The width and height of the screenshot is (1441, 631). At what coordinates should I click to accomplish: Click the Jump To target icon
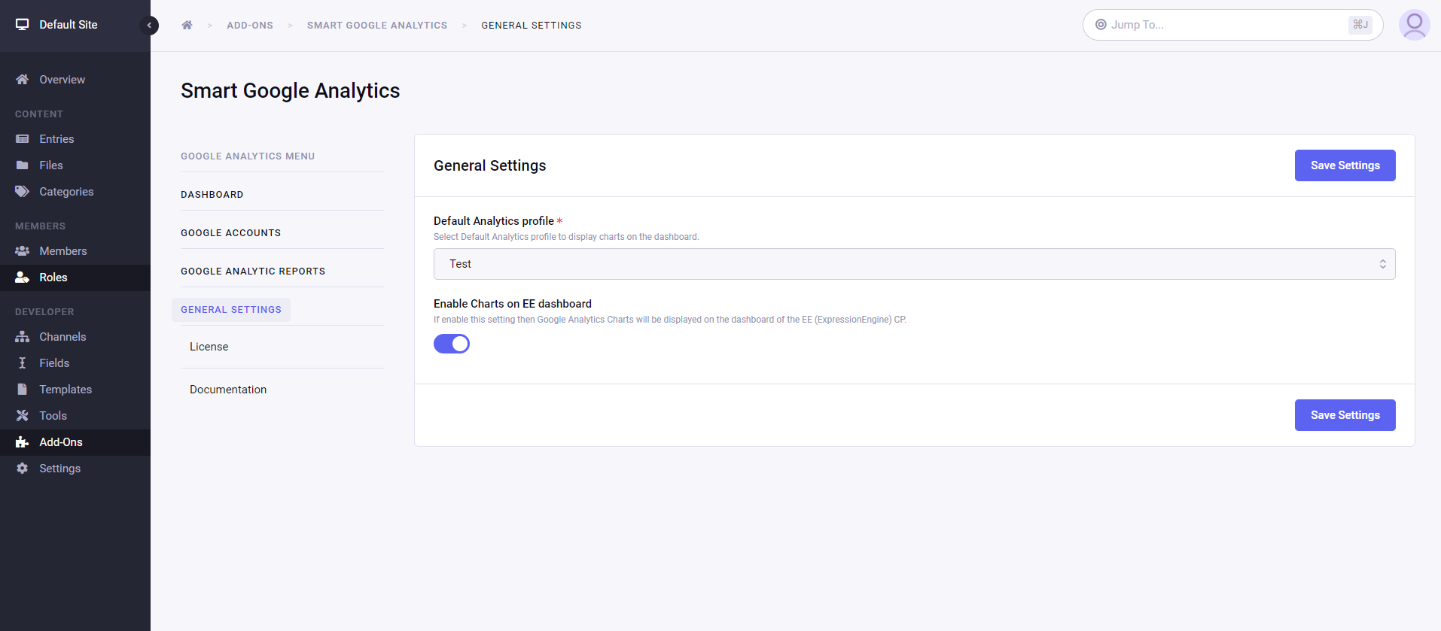coord(1101,25)
